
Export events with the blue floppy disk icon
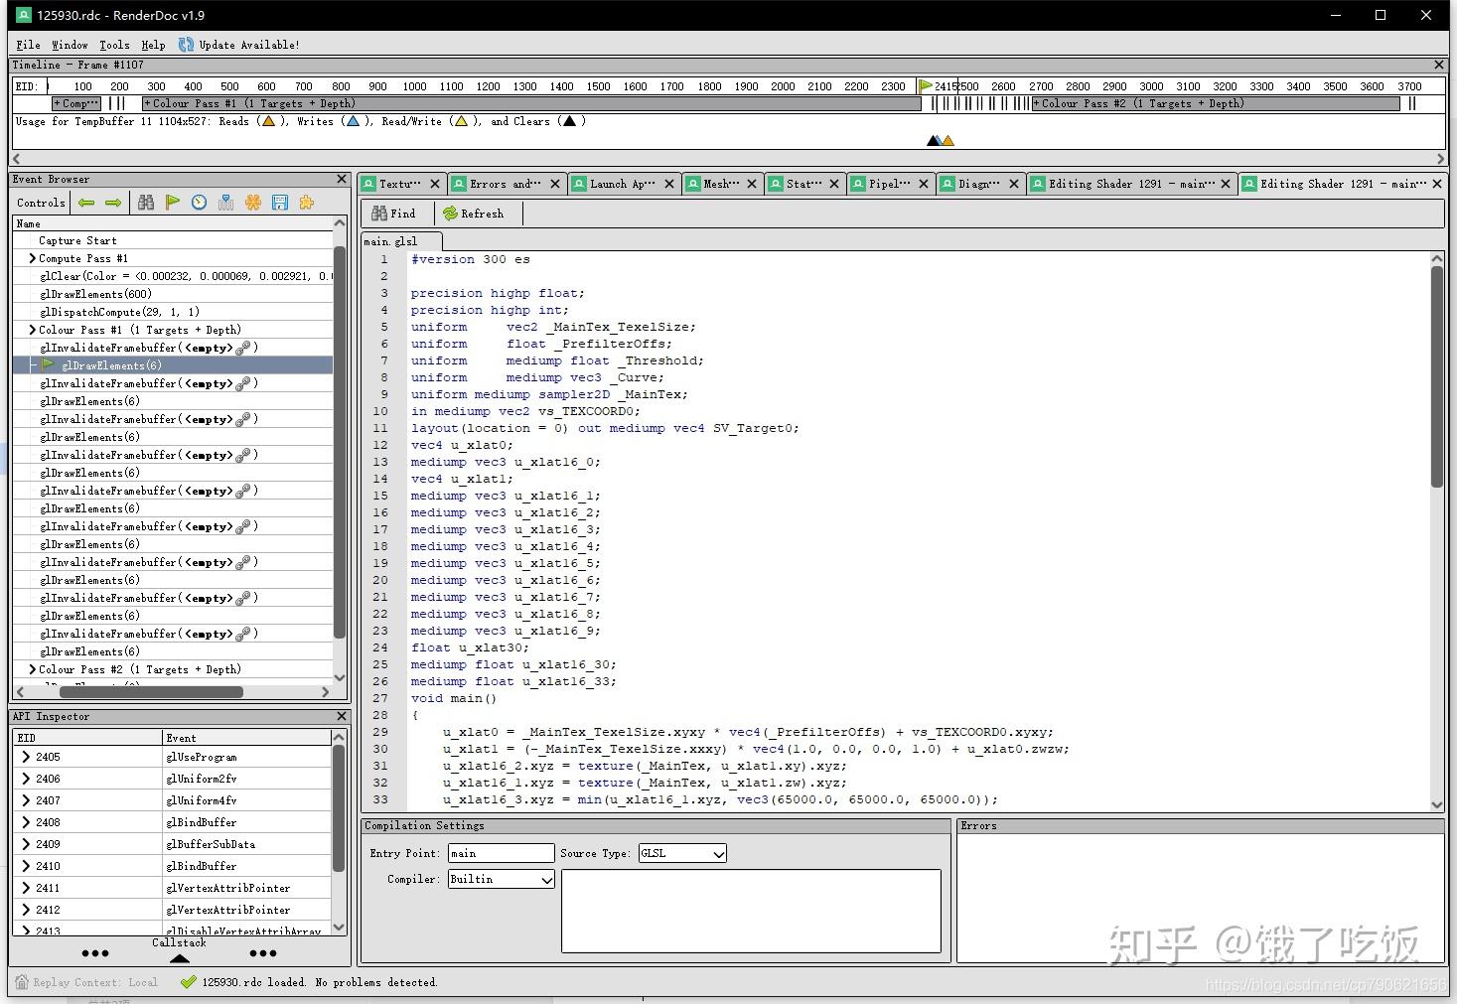pos(280,203)
